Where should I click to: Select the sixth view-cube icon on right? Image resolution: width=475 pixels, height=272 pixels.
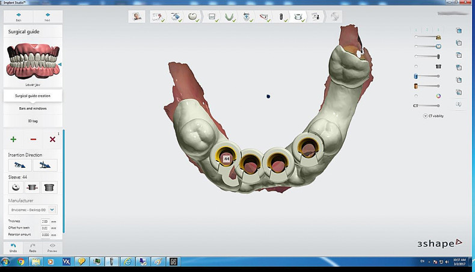point(459,92)
